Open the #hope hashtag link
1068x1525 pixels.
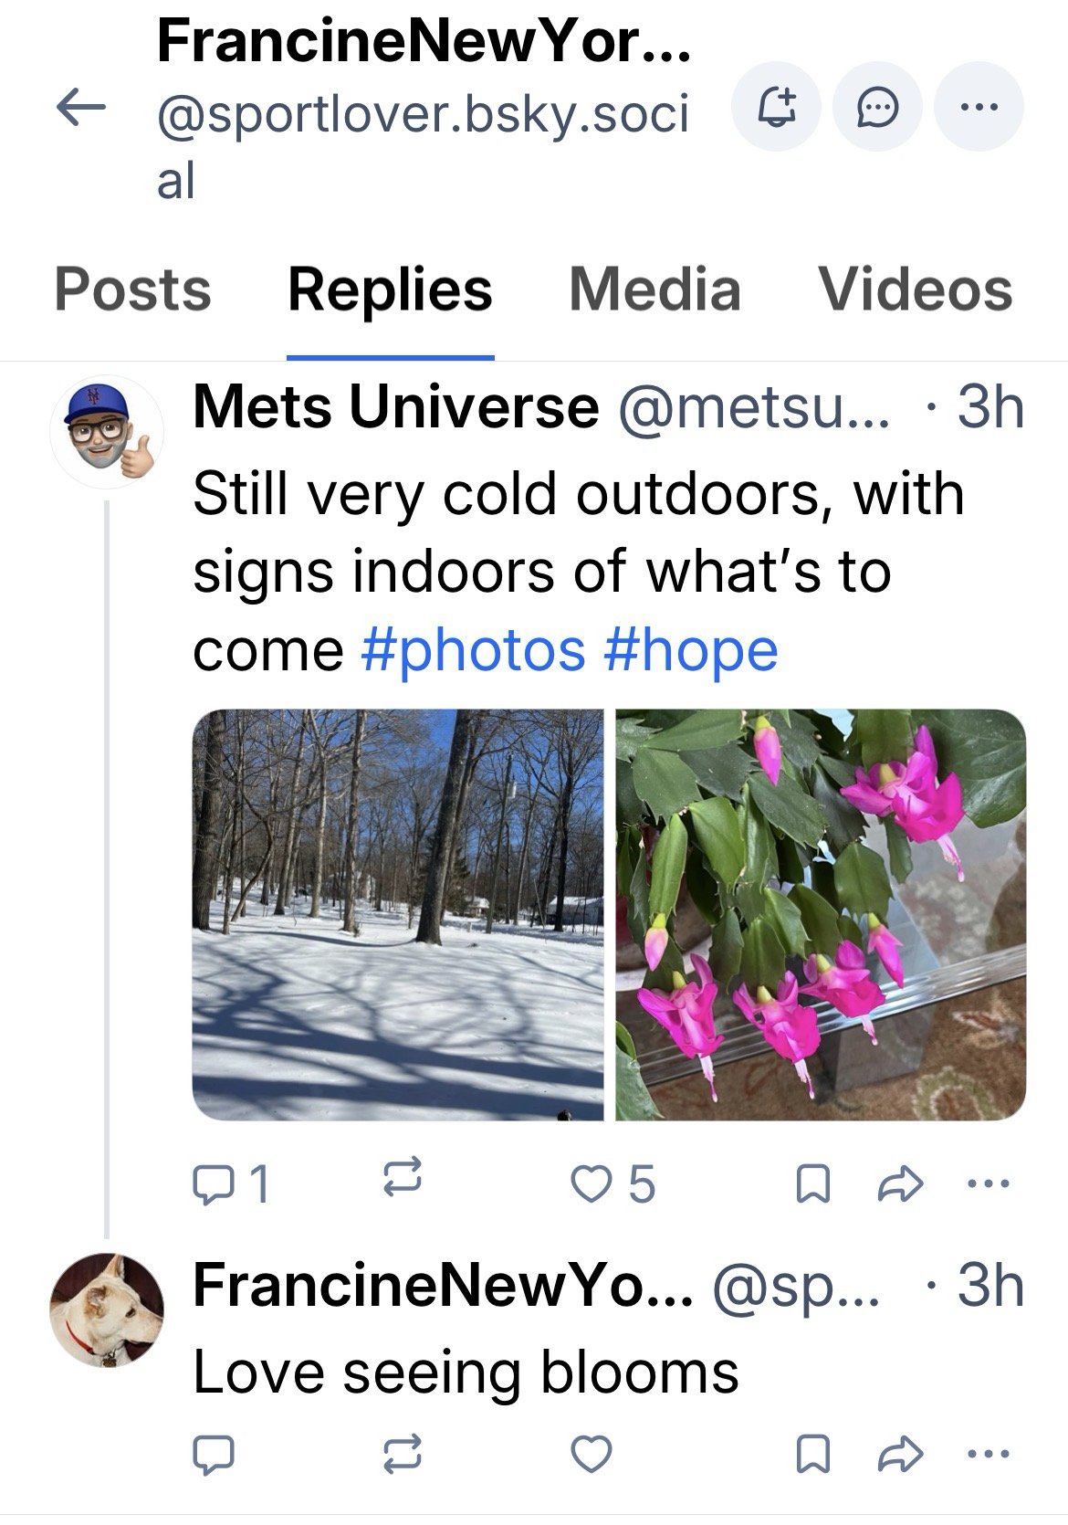tap(690, 650)
